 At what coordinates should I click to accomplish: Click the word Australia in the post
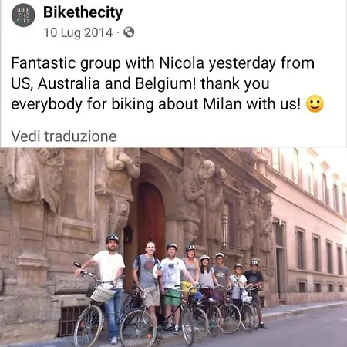click(x=69, y=83)
